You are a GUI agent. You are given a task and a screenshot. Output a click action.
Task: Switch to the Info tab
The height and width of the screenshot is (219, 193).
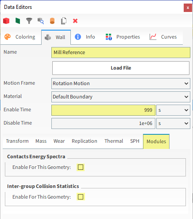point(85,37)
